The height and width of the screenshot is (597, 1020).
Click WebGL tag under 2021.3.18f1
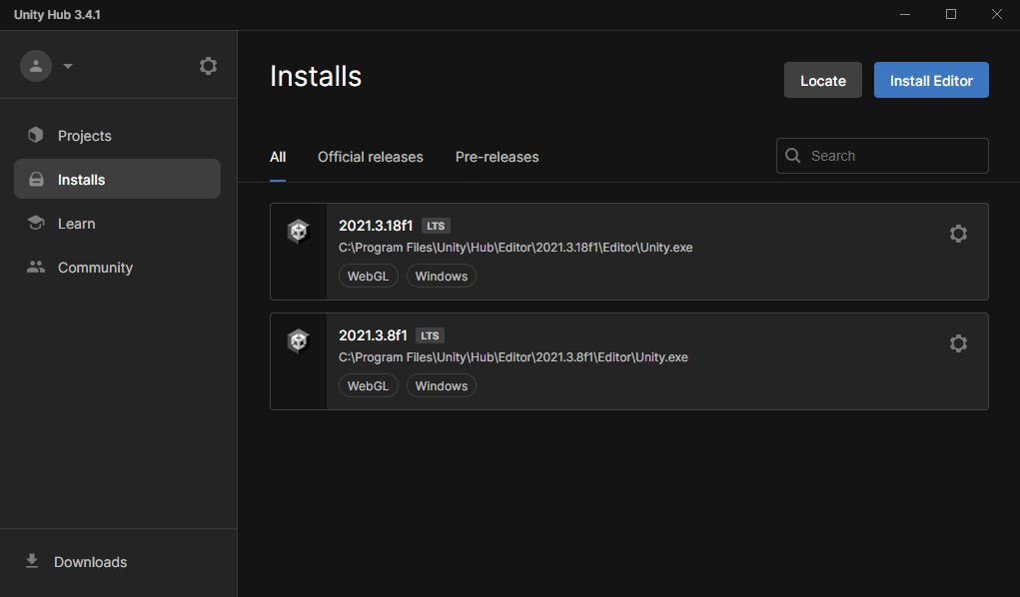[x=369, y=276]
